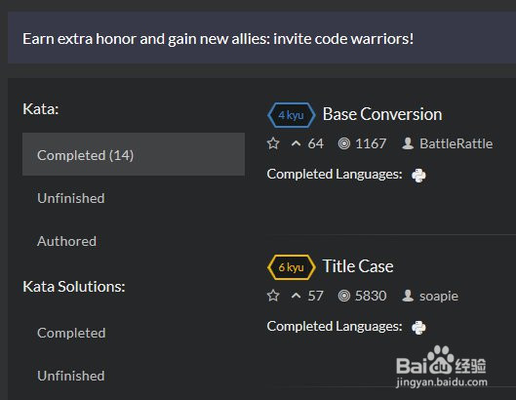This screenshot has width=516, height=400.
Task: Open the Authored kata list
Action: click(x=66, y=241)
